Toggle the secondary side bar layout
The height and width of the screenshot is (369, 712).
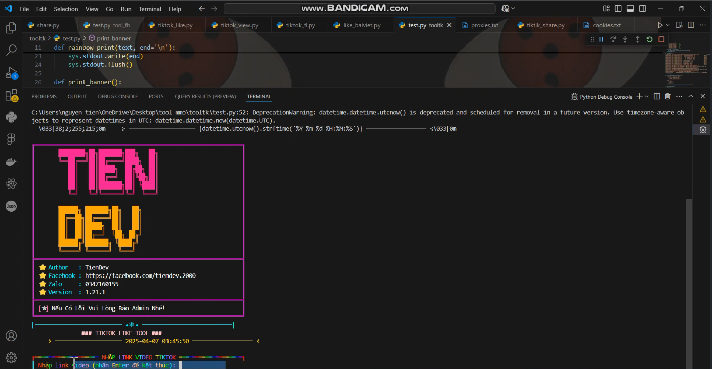tap(642, 9)
